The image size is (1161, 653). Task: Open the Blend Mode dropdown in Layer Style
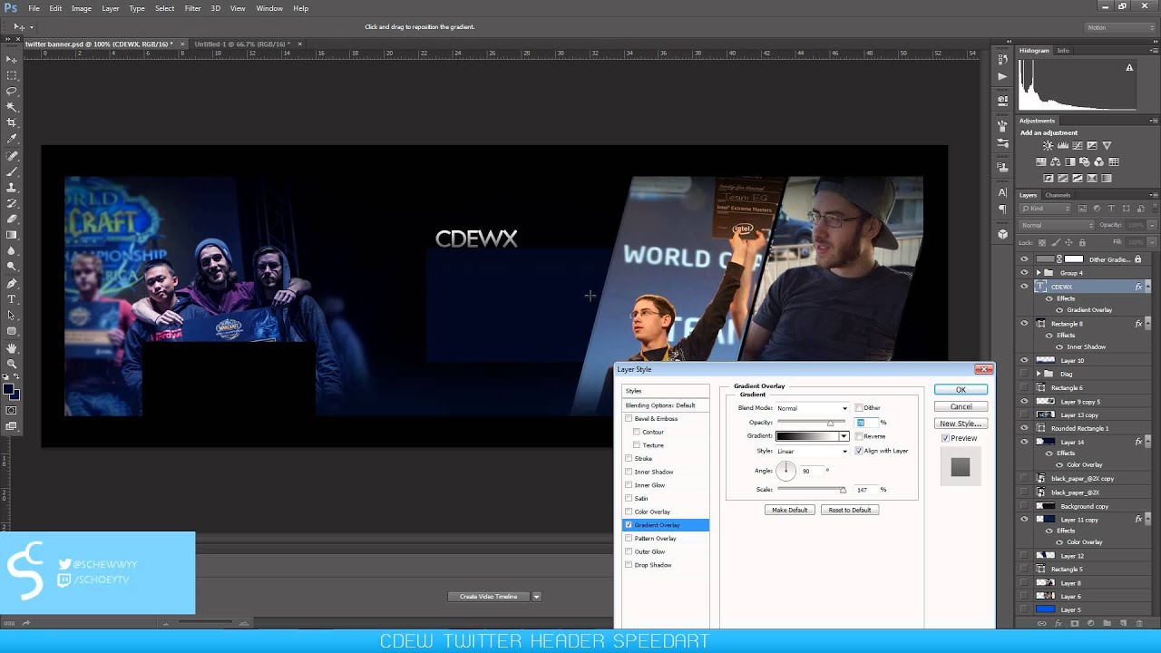point(812,408)
